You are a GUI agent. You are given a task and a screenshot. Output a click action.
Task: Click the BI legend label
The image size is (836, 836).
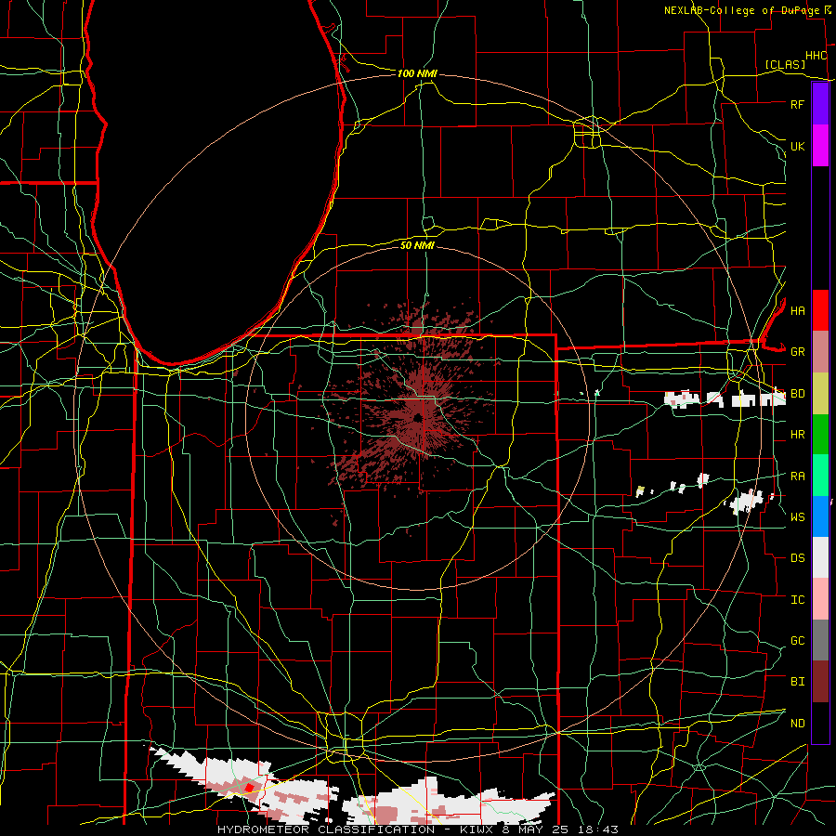tap(797, 682)
